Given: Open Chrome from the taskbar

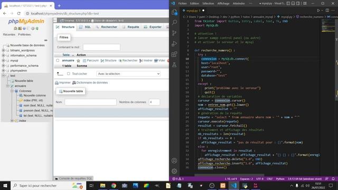Looking at the screenshot, I should click(114, 185).
